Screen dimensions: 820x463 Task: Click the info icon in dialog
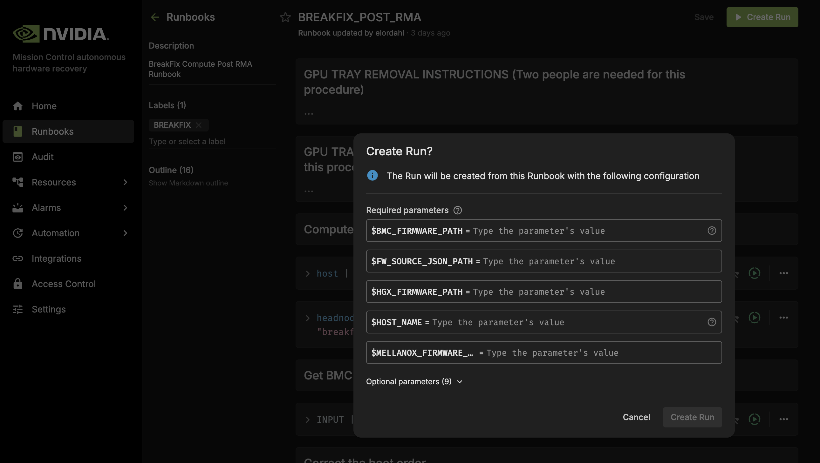click(372, 176)
